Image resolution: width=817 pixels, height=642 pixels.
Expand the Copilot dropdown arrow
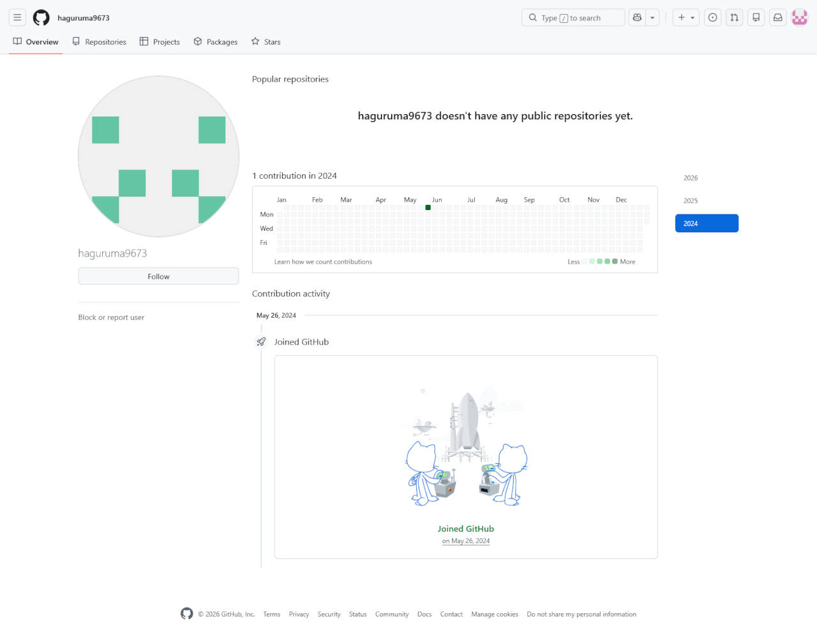652,18
